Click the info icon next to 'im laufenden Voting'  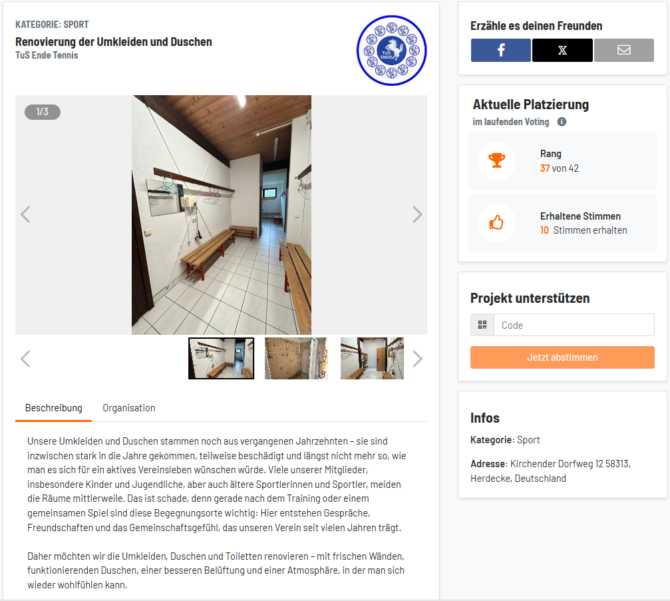click(x=562, y=122)
